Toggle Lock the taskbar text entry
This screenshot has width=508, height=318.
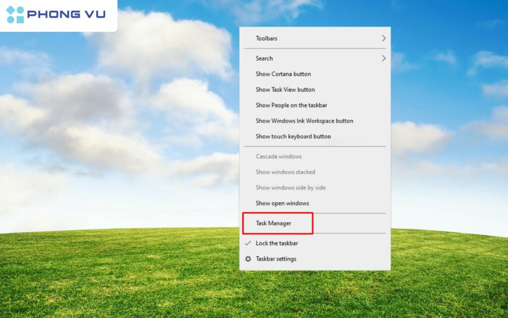click(x=277, y=243)
